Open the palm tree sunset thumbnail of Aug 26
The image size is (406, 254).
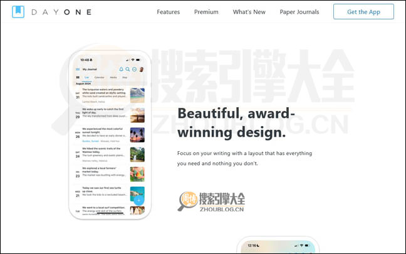(x=137, y=135)
